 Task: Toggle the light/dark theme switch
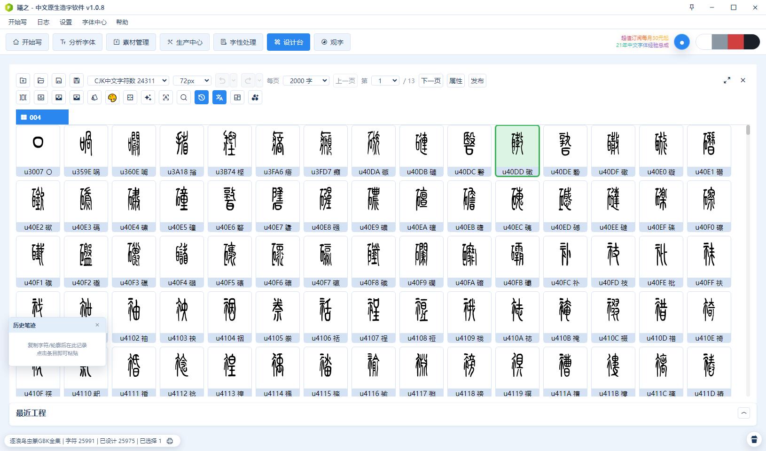(682, 42)
